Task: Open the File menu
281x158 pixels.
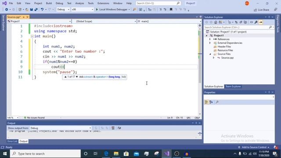Action: [11, 3]
